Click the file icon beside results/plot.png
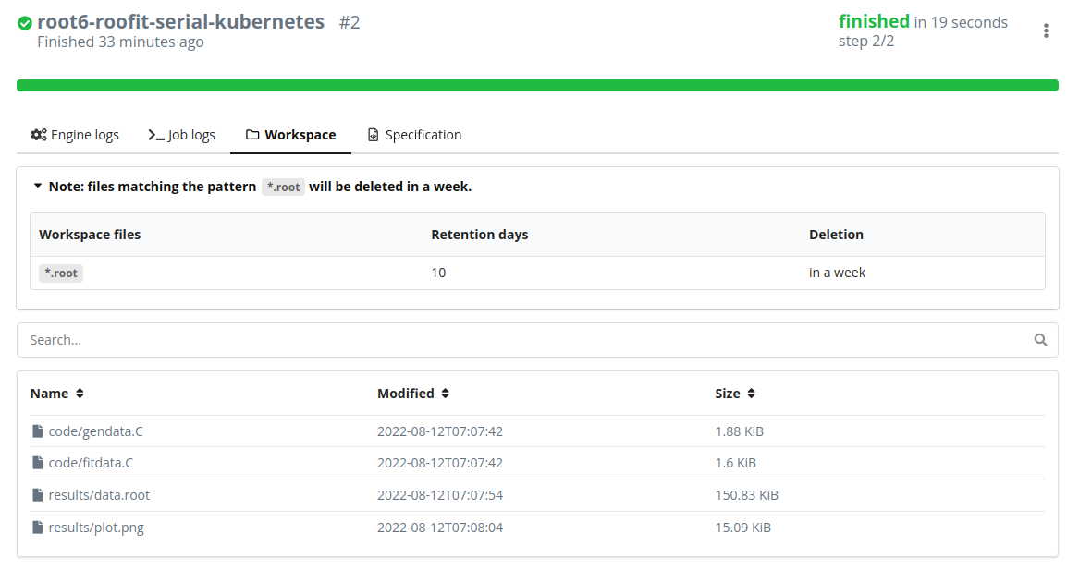Screen dimensions: 1067x570 pyautogui.click(x=37, y=527)
